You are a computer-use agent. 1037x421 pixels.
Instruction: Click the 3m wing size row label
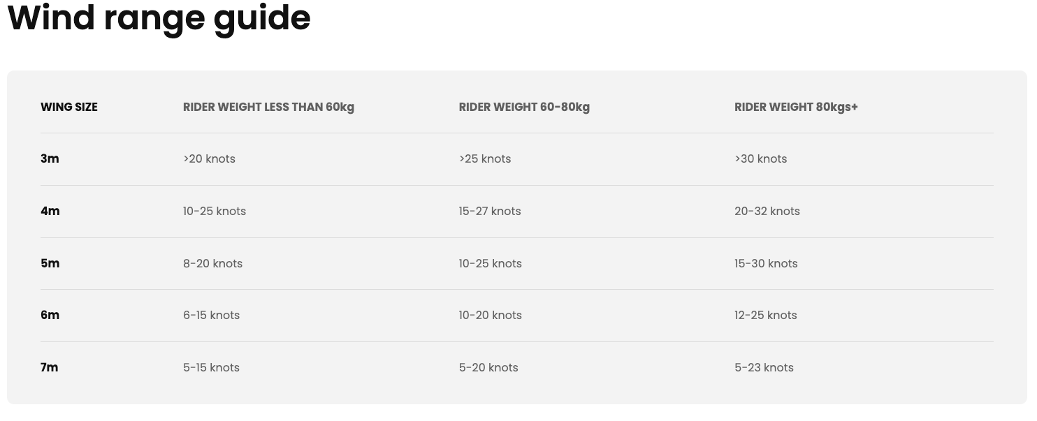pos(50,158)
